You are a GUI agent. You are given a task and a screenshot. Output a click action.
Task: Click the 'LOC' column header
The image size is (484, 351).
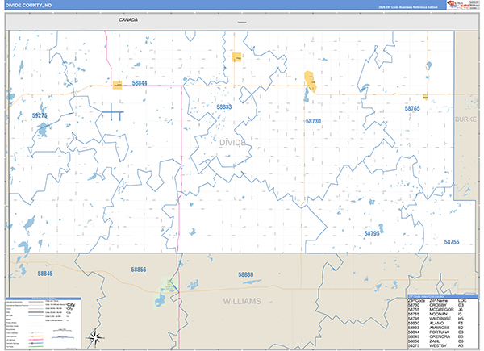click(x=462, y=300)
